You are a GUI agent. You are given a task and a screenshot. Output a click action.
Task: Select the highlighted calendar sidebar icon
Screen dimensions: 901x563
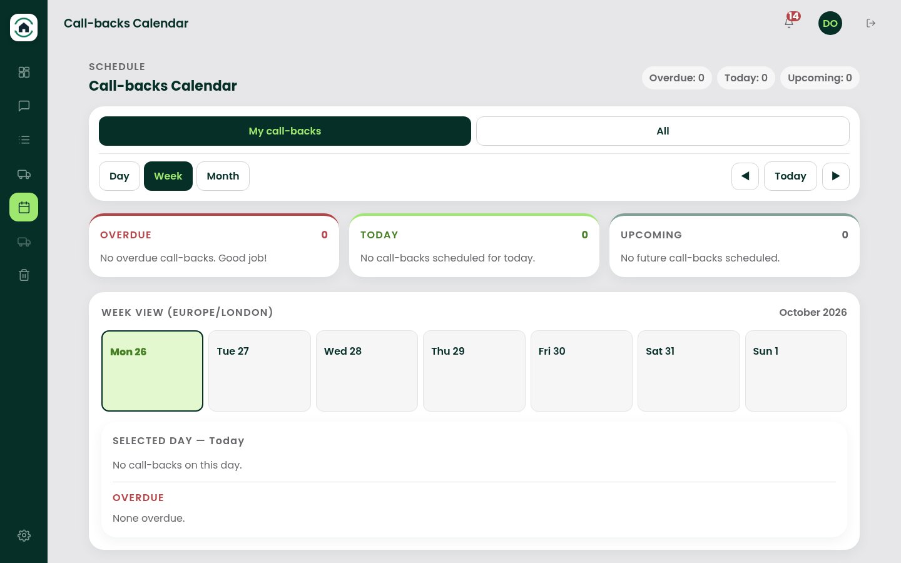tap(24, 207)
